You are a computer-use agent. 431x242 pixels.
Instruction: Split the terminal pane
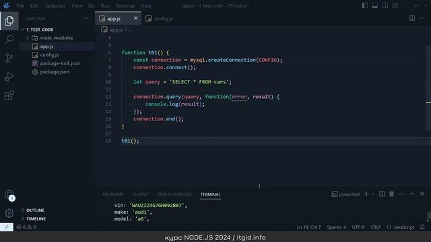point(382,194)
